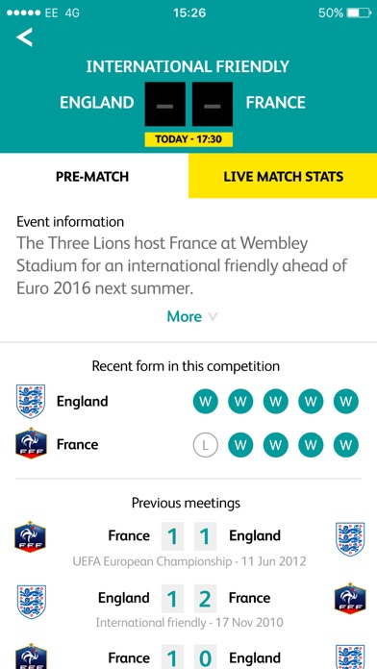Open the Live Match Stats tab
Viewport: 377px width, 669px height.
(283, 176)
